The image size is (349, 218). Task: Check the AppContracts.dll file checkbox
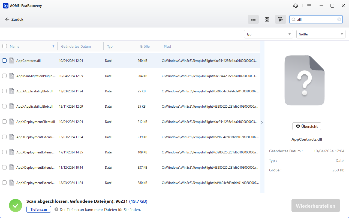pyautogui.click(x=5, y=60)
